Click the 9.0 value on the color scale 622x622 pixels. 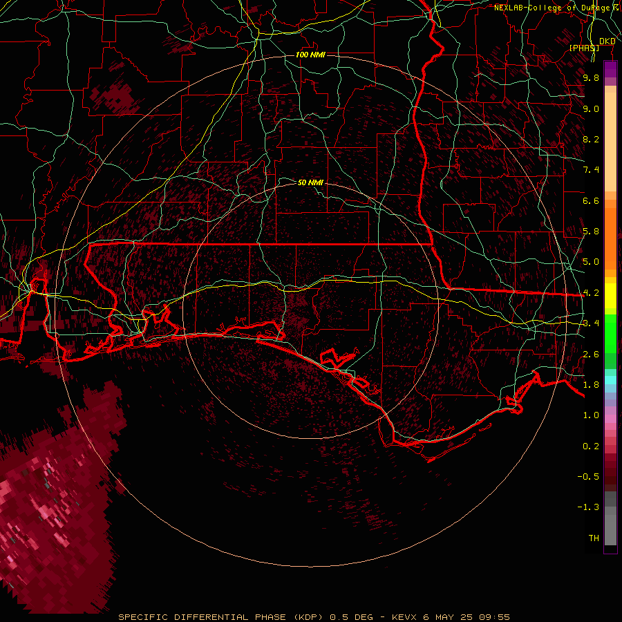[591, 109]
